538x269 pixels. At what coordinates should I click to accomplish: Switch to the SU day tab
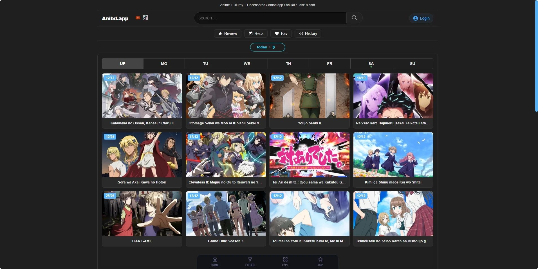413,64
